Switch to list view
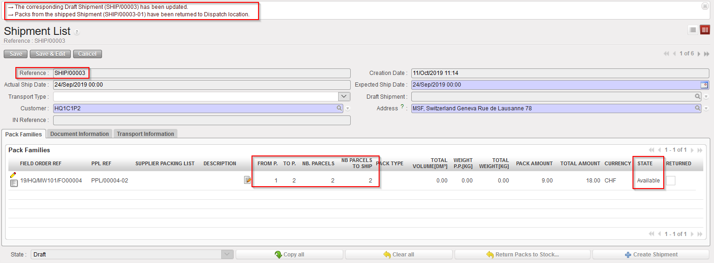Viewport: 714px width, 263px height. 693,30
